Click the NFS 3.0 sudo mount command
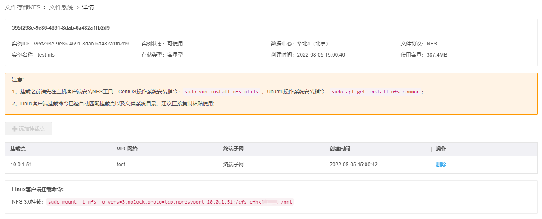 point(170,202)
